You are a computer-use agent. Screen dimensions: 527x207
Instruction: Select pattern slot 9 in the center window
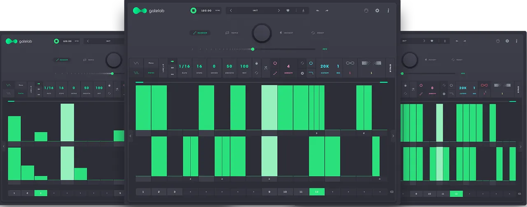pos(269,192)
